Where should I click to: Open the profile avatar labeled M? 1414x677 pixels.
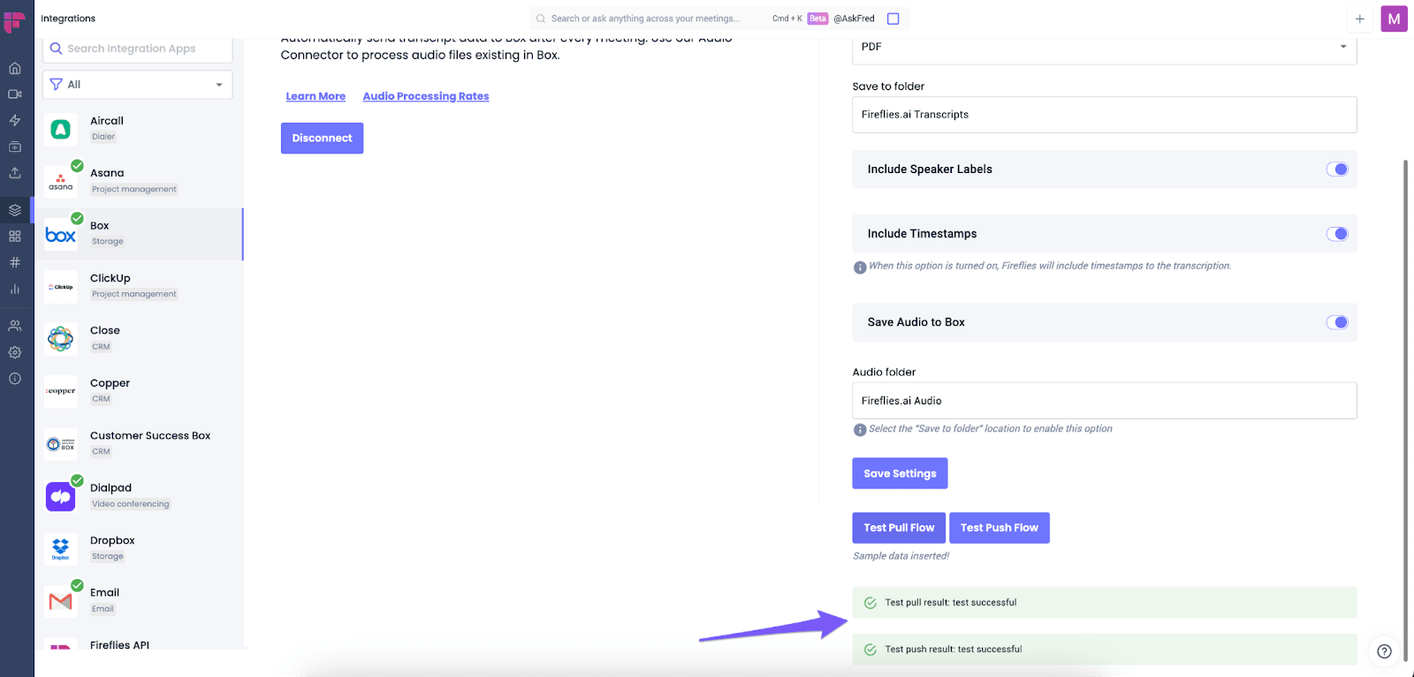coord(1394,19)
